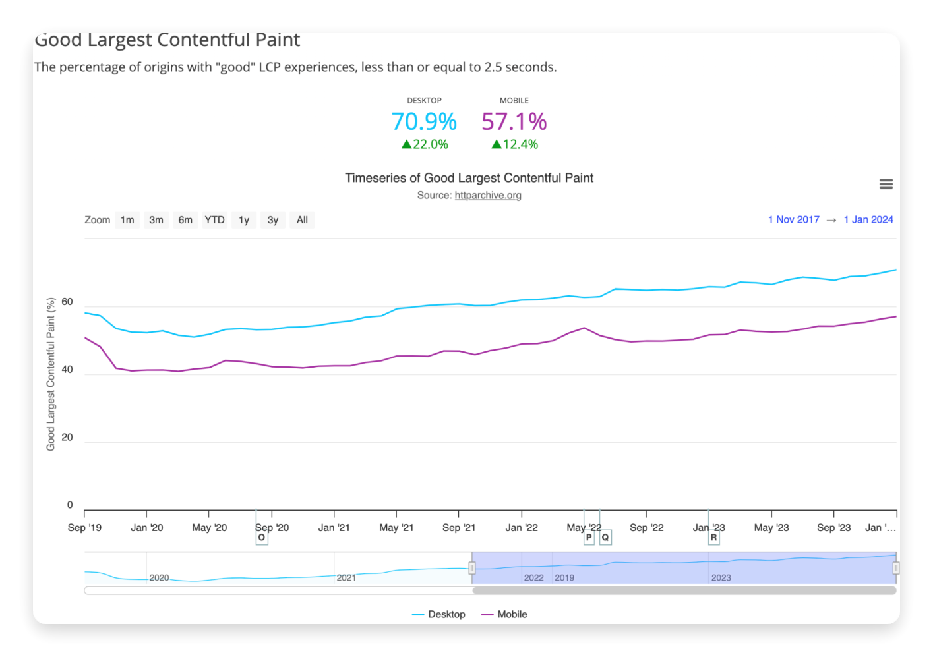The image size is (933, 657).
Task: Open the httparchive.org source link
Action: (488, 196)
